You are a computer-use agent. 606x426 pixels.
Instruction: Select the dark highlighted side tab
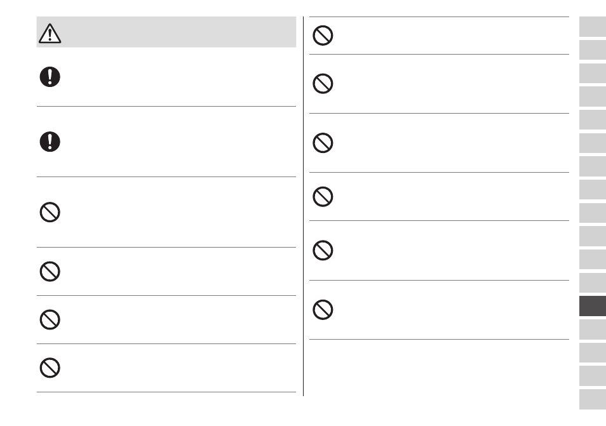(x=593, y=306)
